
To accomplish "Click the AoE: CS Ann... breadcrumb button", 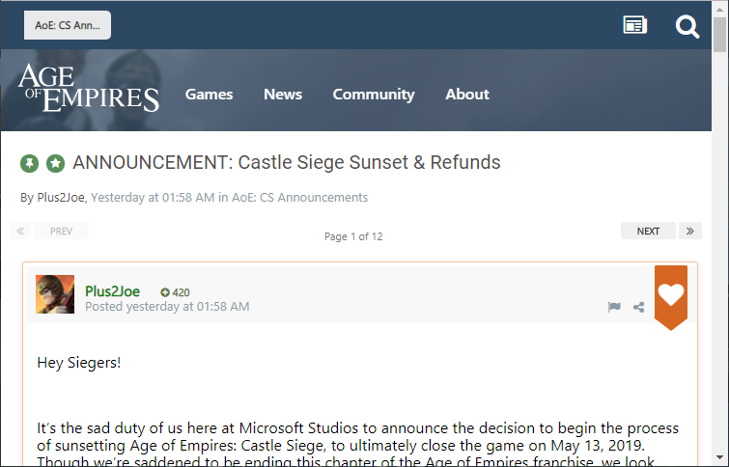I will (x=68, y=25).
